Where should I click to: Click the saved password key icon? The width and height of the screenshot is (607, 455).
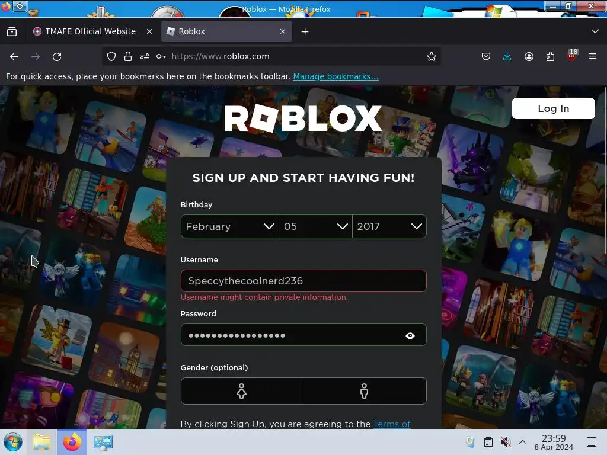pyautogui.click(x=161, y=56)
